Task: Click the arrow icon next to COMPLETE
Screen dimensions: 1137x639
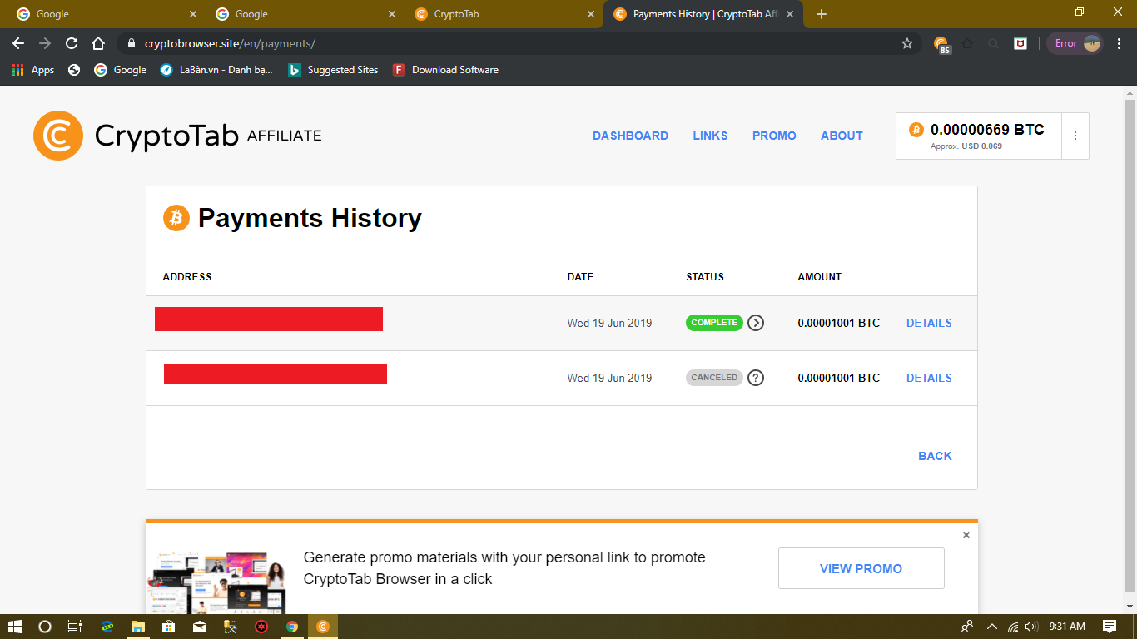Action: [x=756, y=323]
